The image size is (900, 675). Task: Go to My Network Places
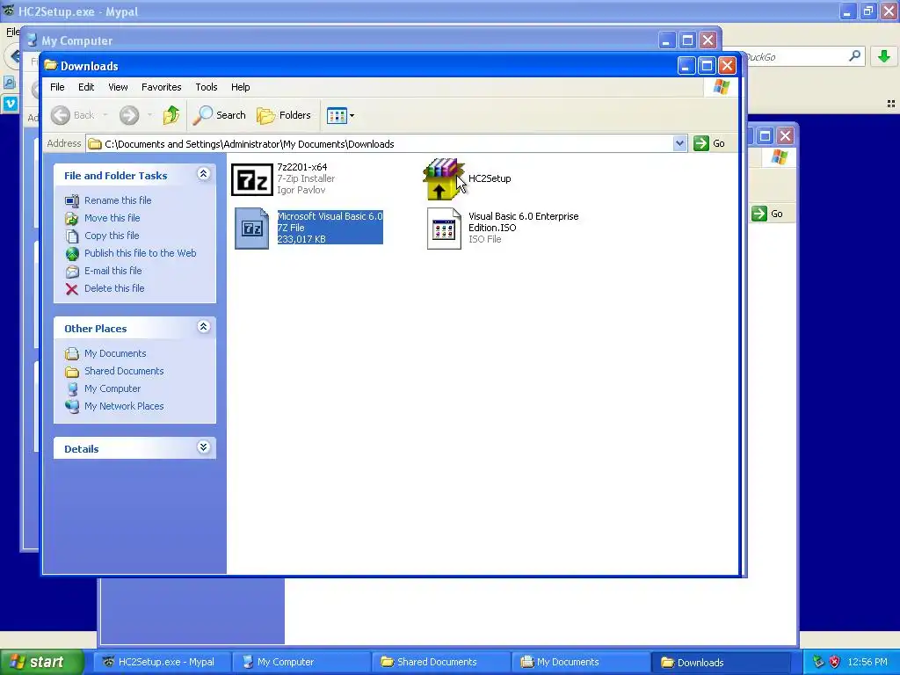coord(124,406)
